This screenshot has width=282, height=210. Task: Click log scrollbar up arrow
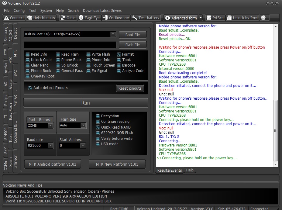276,26
